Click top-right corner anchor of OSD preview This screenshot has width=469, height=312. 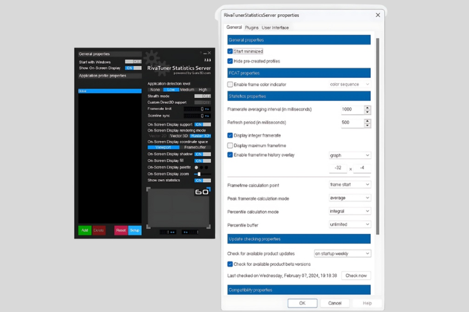pyautogui.click(x=209, y=189)
